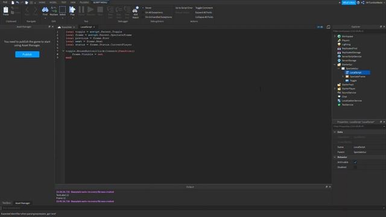
Task: Click Toggle Comment action
Action: pyautogui.click(x=204, y=8)
